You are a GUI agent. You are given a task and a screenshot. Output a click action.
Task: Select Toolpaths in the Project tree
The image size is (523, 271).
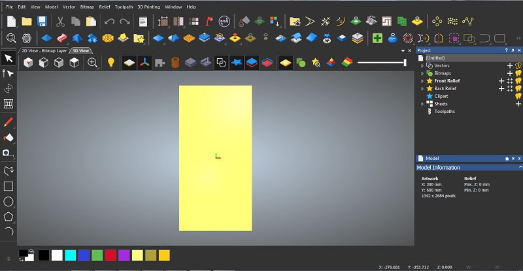pyautogui.click(x=444, y=111)
